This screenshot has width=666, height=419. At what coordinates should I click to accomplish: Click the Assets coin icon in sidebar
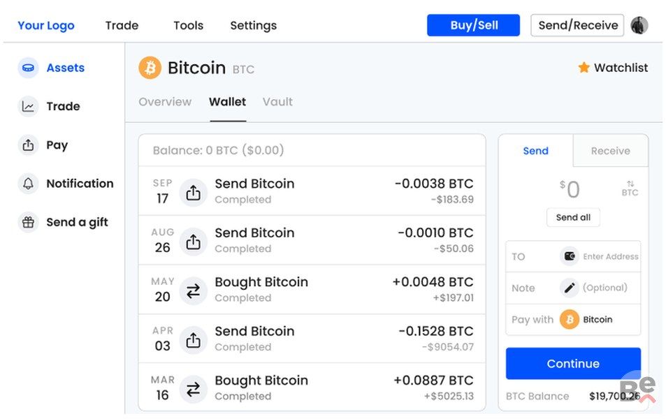coord(28,68)
